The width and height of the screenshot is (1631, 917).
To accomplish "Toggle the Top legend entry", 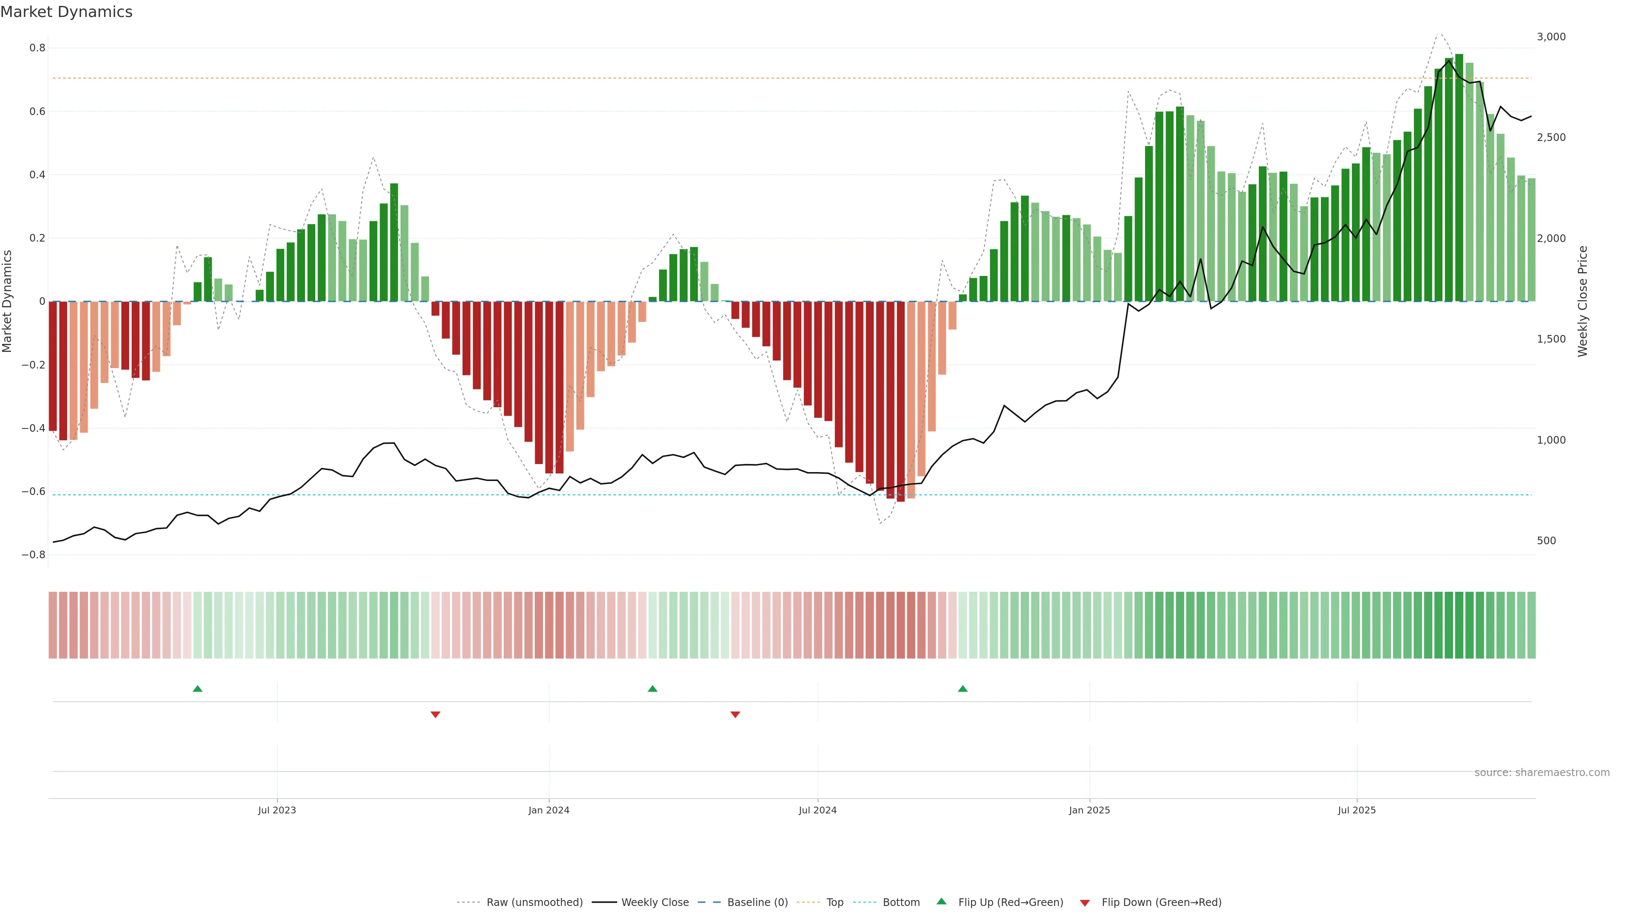I will 835,903.
